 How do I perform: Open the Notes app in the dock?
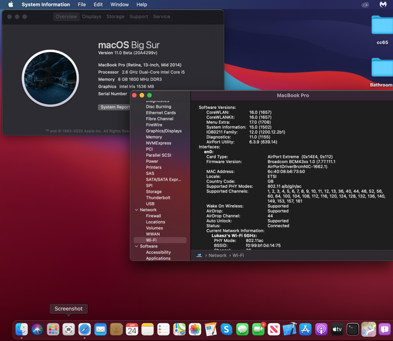coord(148,329)
